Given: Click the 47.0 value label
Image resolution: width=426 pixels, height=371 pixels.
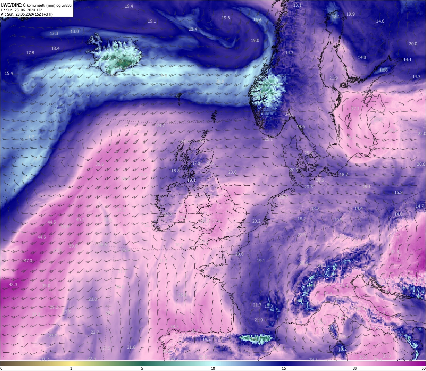Looking at the screenshot, I should click(x=28, y=261).
